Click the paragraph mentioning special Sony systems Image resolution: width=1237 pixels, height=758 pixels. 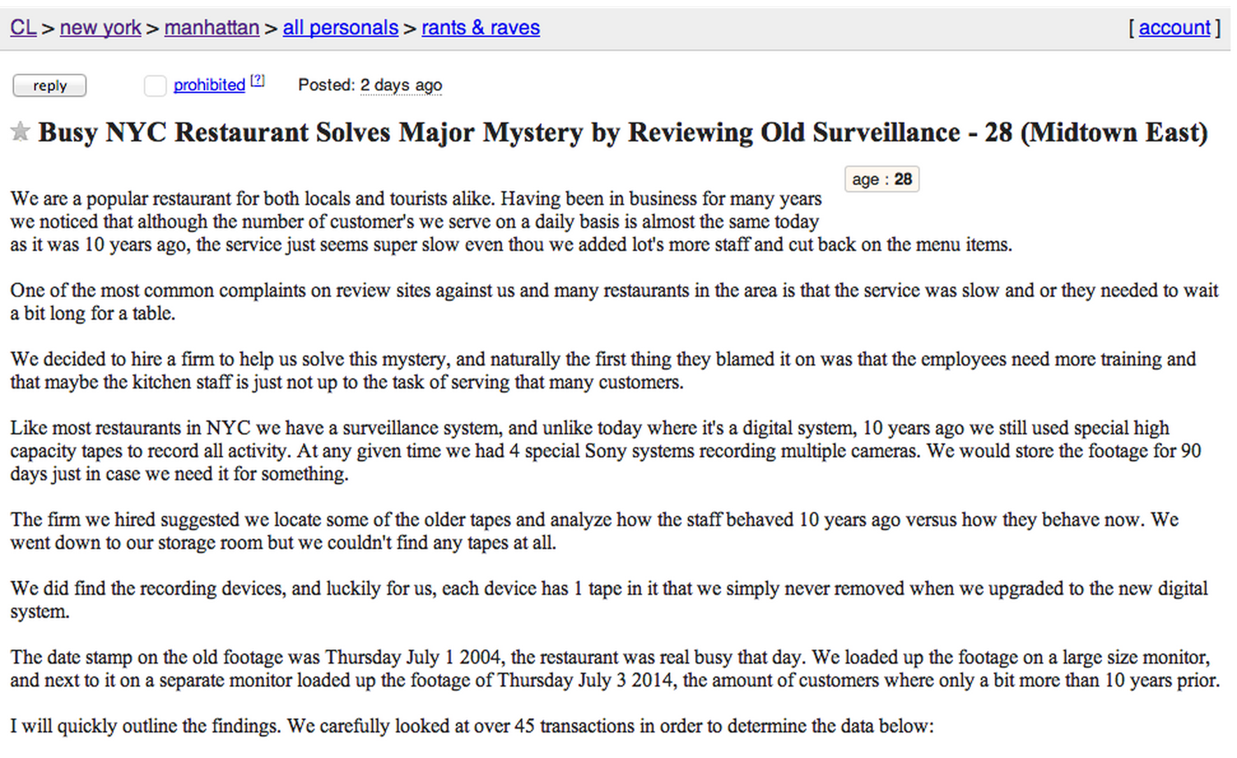[606, 451]
